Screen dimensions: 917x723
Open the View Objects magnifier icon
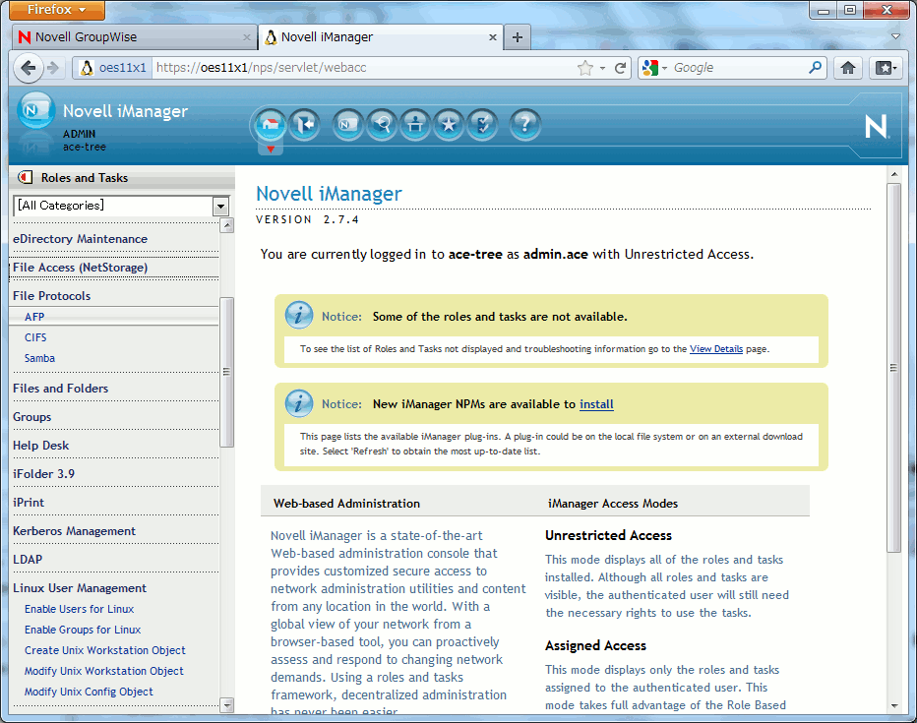(382, 125)
